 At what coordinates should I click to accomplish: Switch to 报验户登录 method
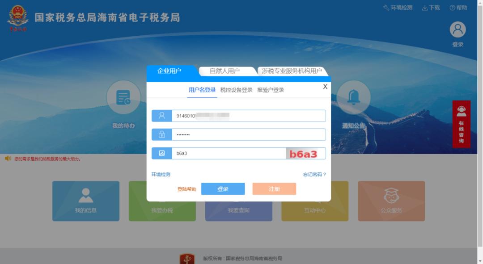click(271, 90)
